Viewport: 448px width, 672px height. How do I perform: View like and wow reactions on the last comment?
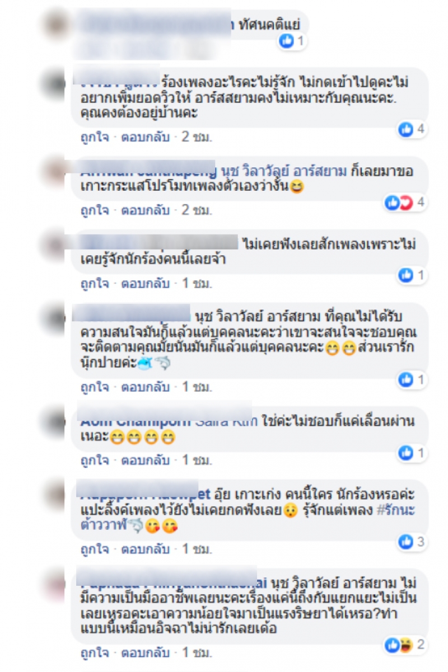[x=406, y=645]
